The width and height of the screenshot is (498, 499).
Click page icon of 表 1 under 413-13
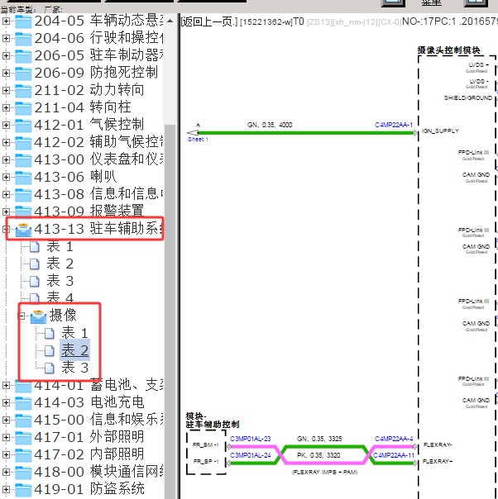point(35,247)
